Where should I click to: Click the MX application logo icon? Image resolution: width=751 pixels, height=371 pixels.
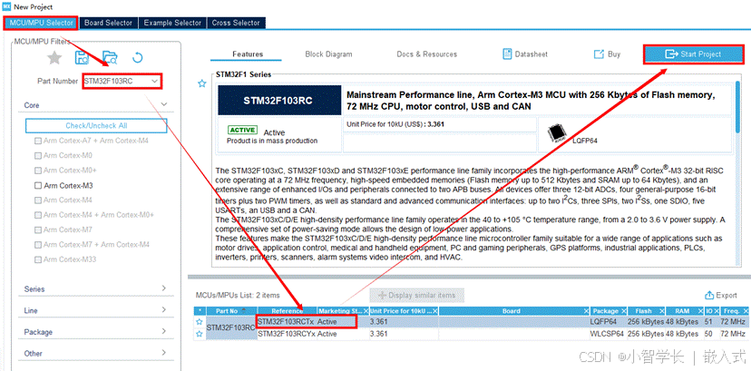point(6,6)
